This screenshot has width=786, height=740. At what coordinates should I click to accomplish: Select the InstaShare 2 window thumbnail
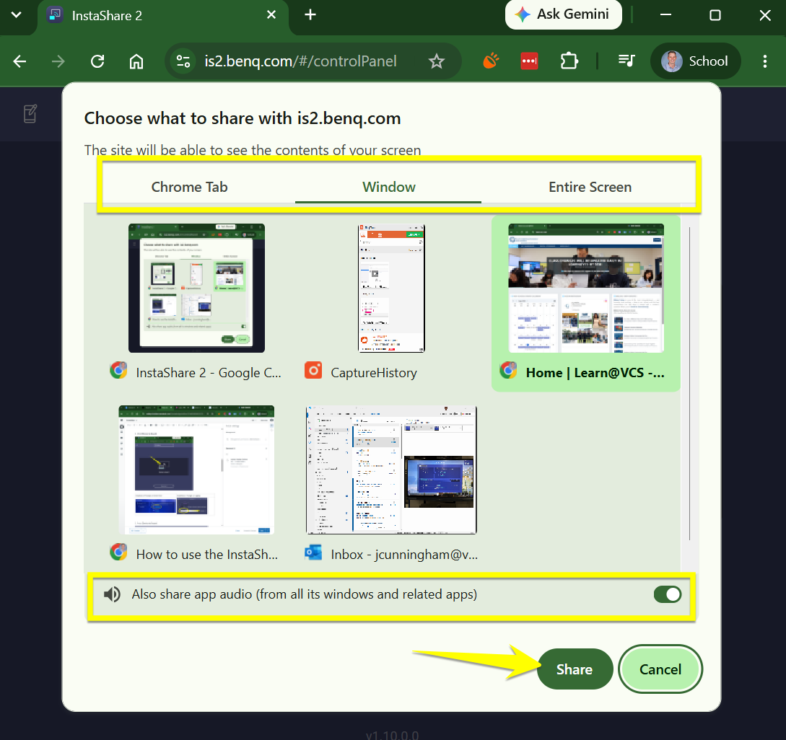point(196,288)
